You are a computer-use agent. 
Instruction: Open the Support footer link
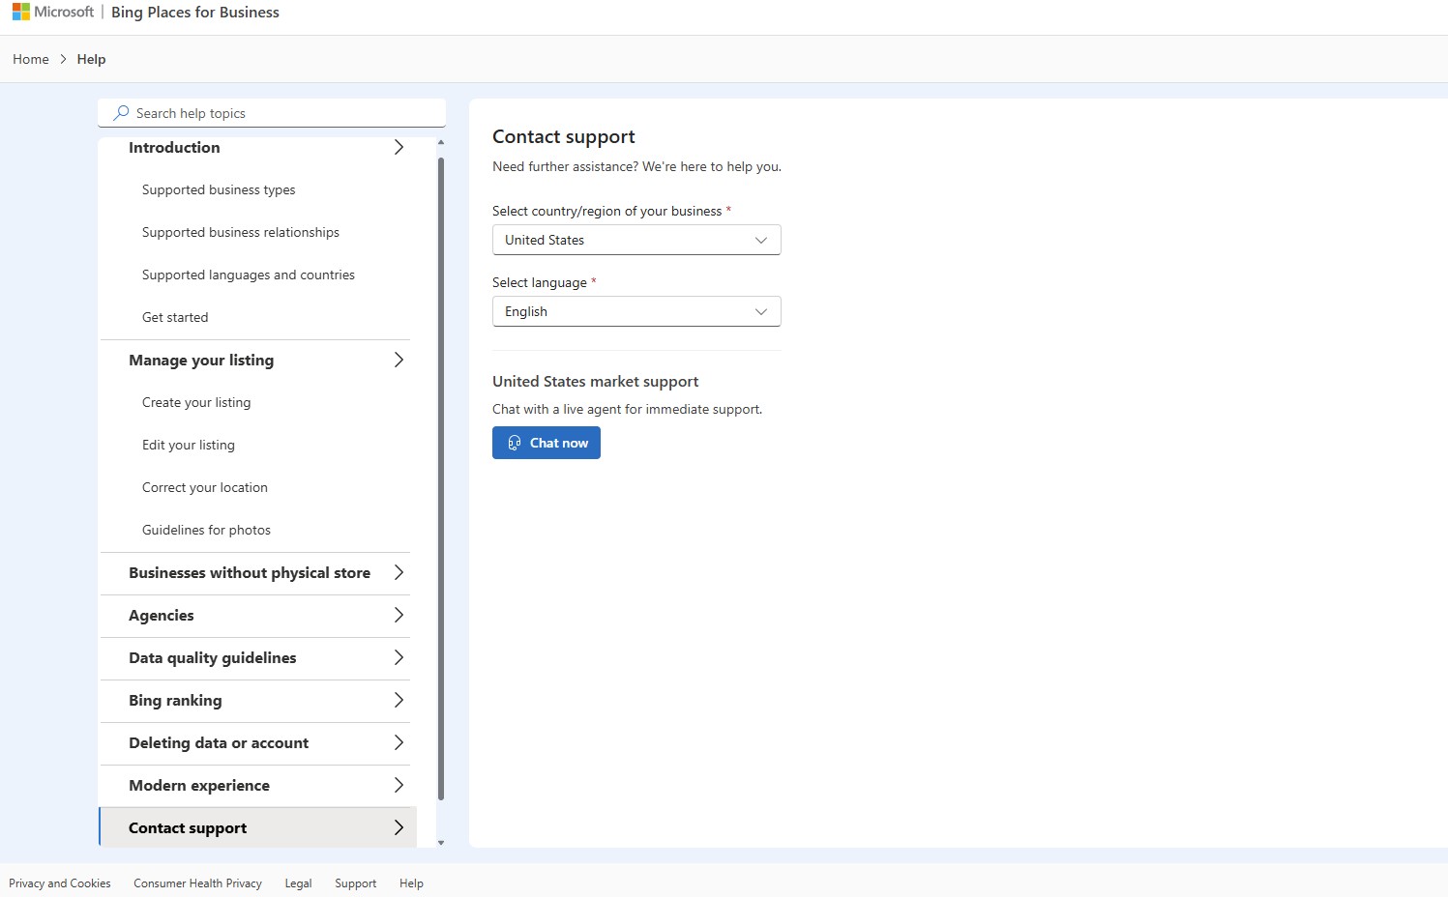[355, 883]
